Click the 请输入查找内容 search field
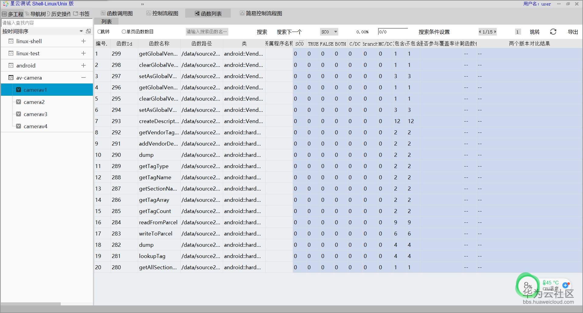The width and height of the screenshot is (583, 313). click(47, 23)
